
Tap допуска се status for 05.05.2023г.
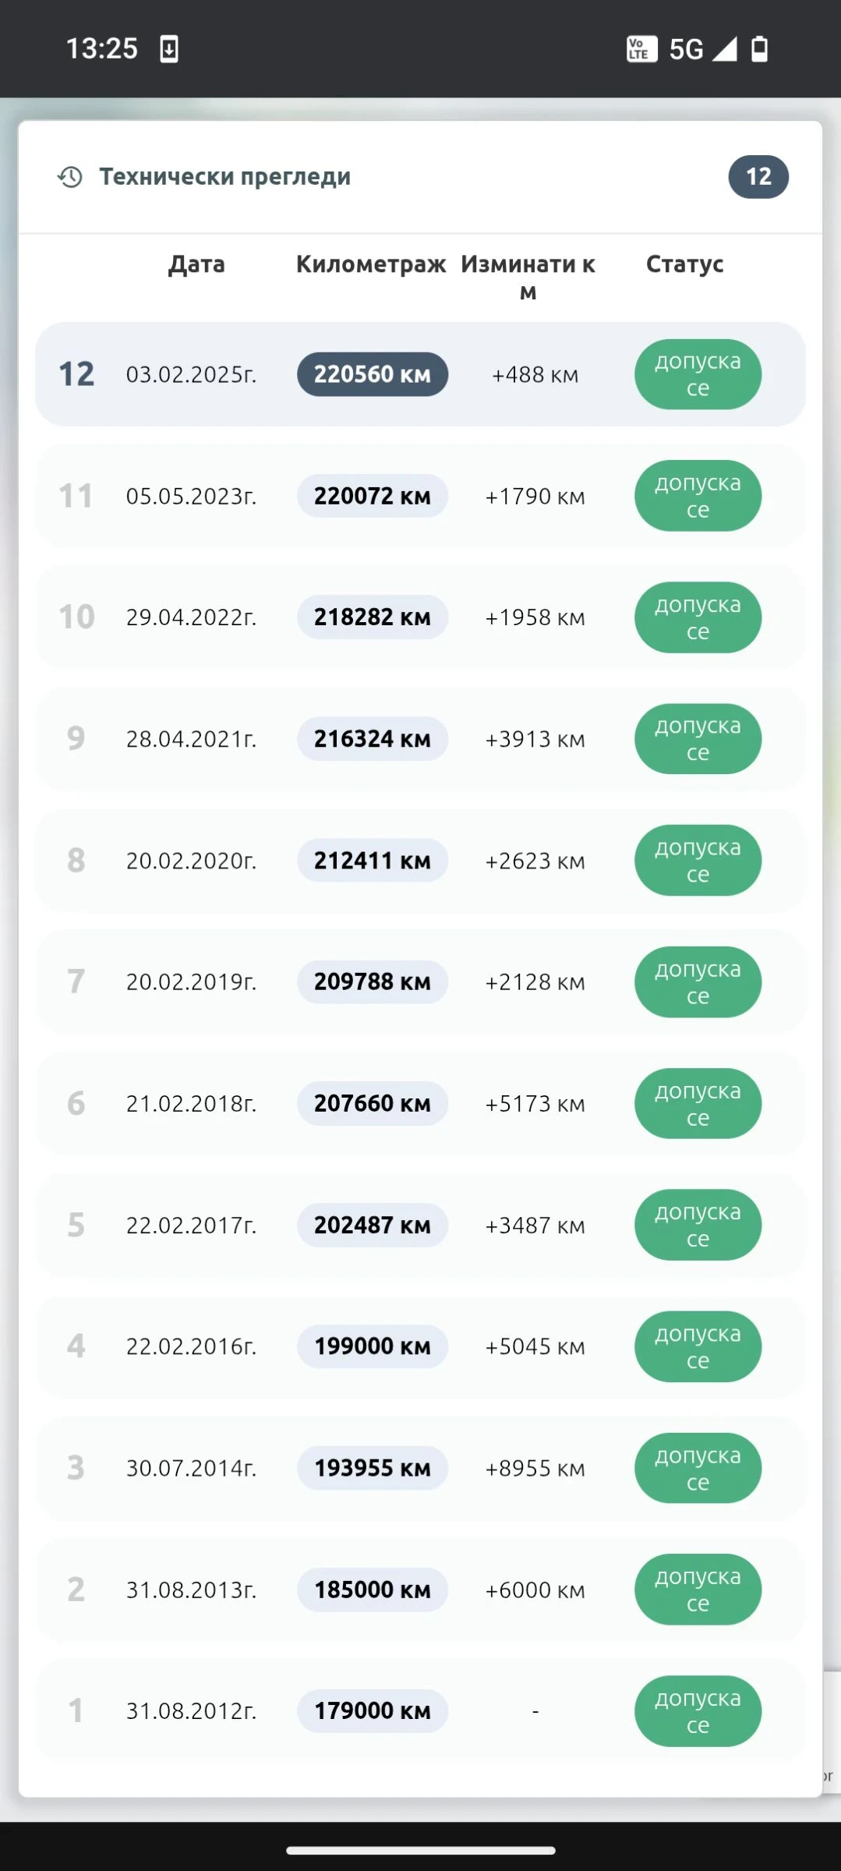tap(698, 496)
